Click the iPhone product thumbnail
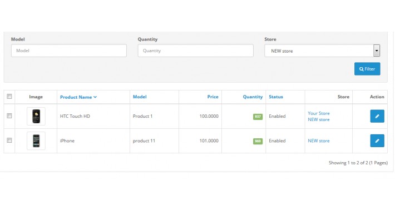 [36, 141]
